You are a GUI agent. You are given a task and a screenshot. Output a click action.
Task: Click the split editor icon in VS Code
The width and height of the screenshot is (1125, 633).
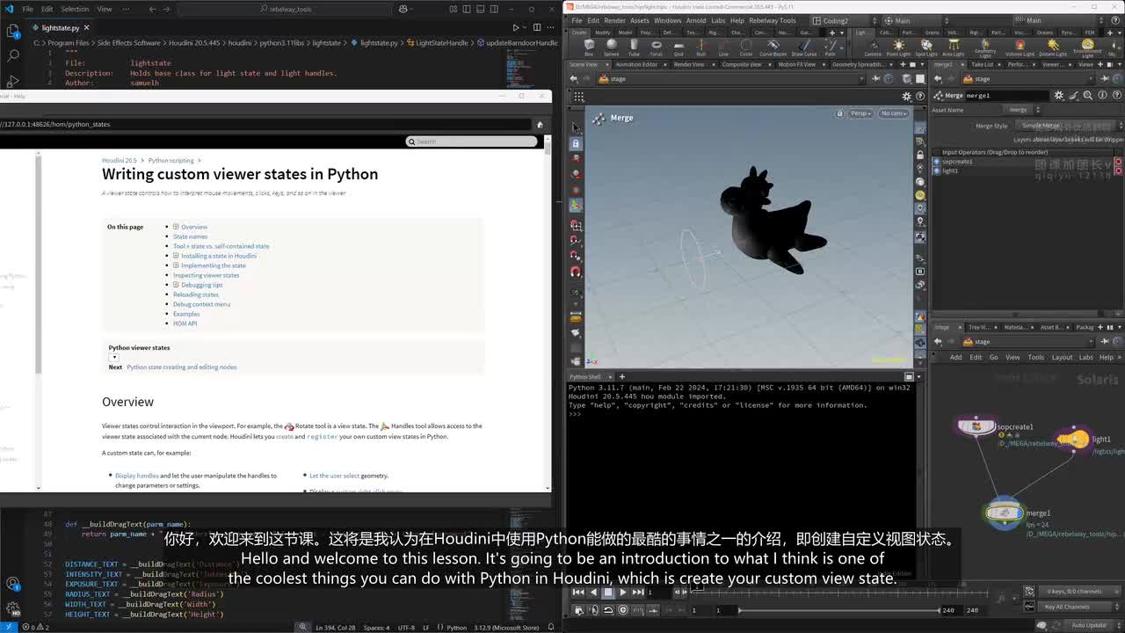536,28
